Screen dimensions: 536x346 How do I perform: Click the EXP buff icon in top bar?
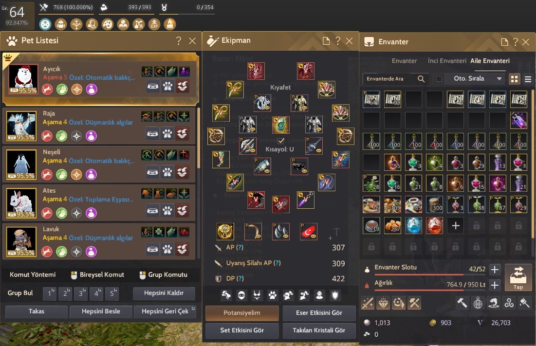154,24
